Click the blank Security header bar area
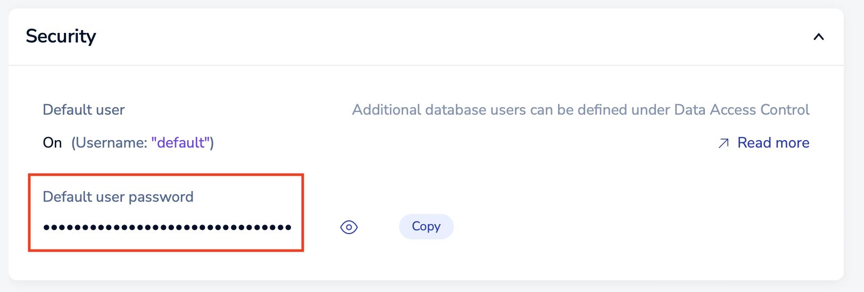 tap(452, 37)
